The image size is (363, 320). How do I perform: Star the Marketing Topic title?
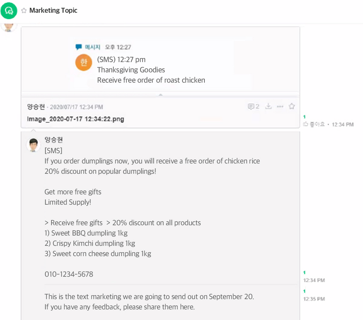coord(24,11)
